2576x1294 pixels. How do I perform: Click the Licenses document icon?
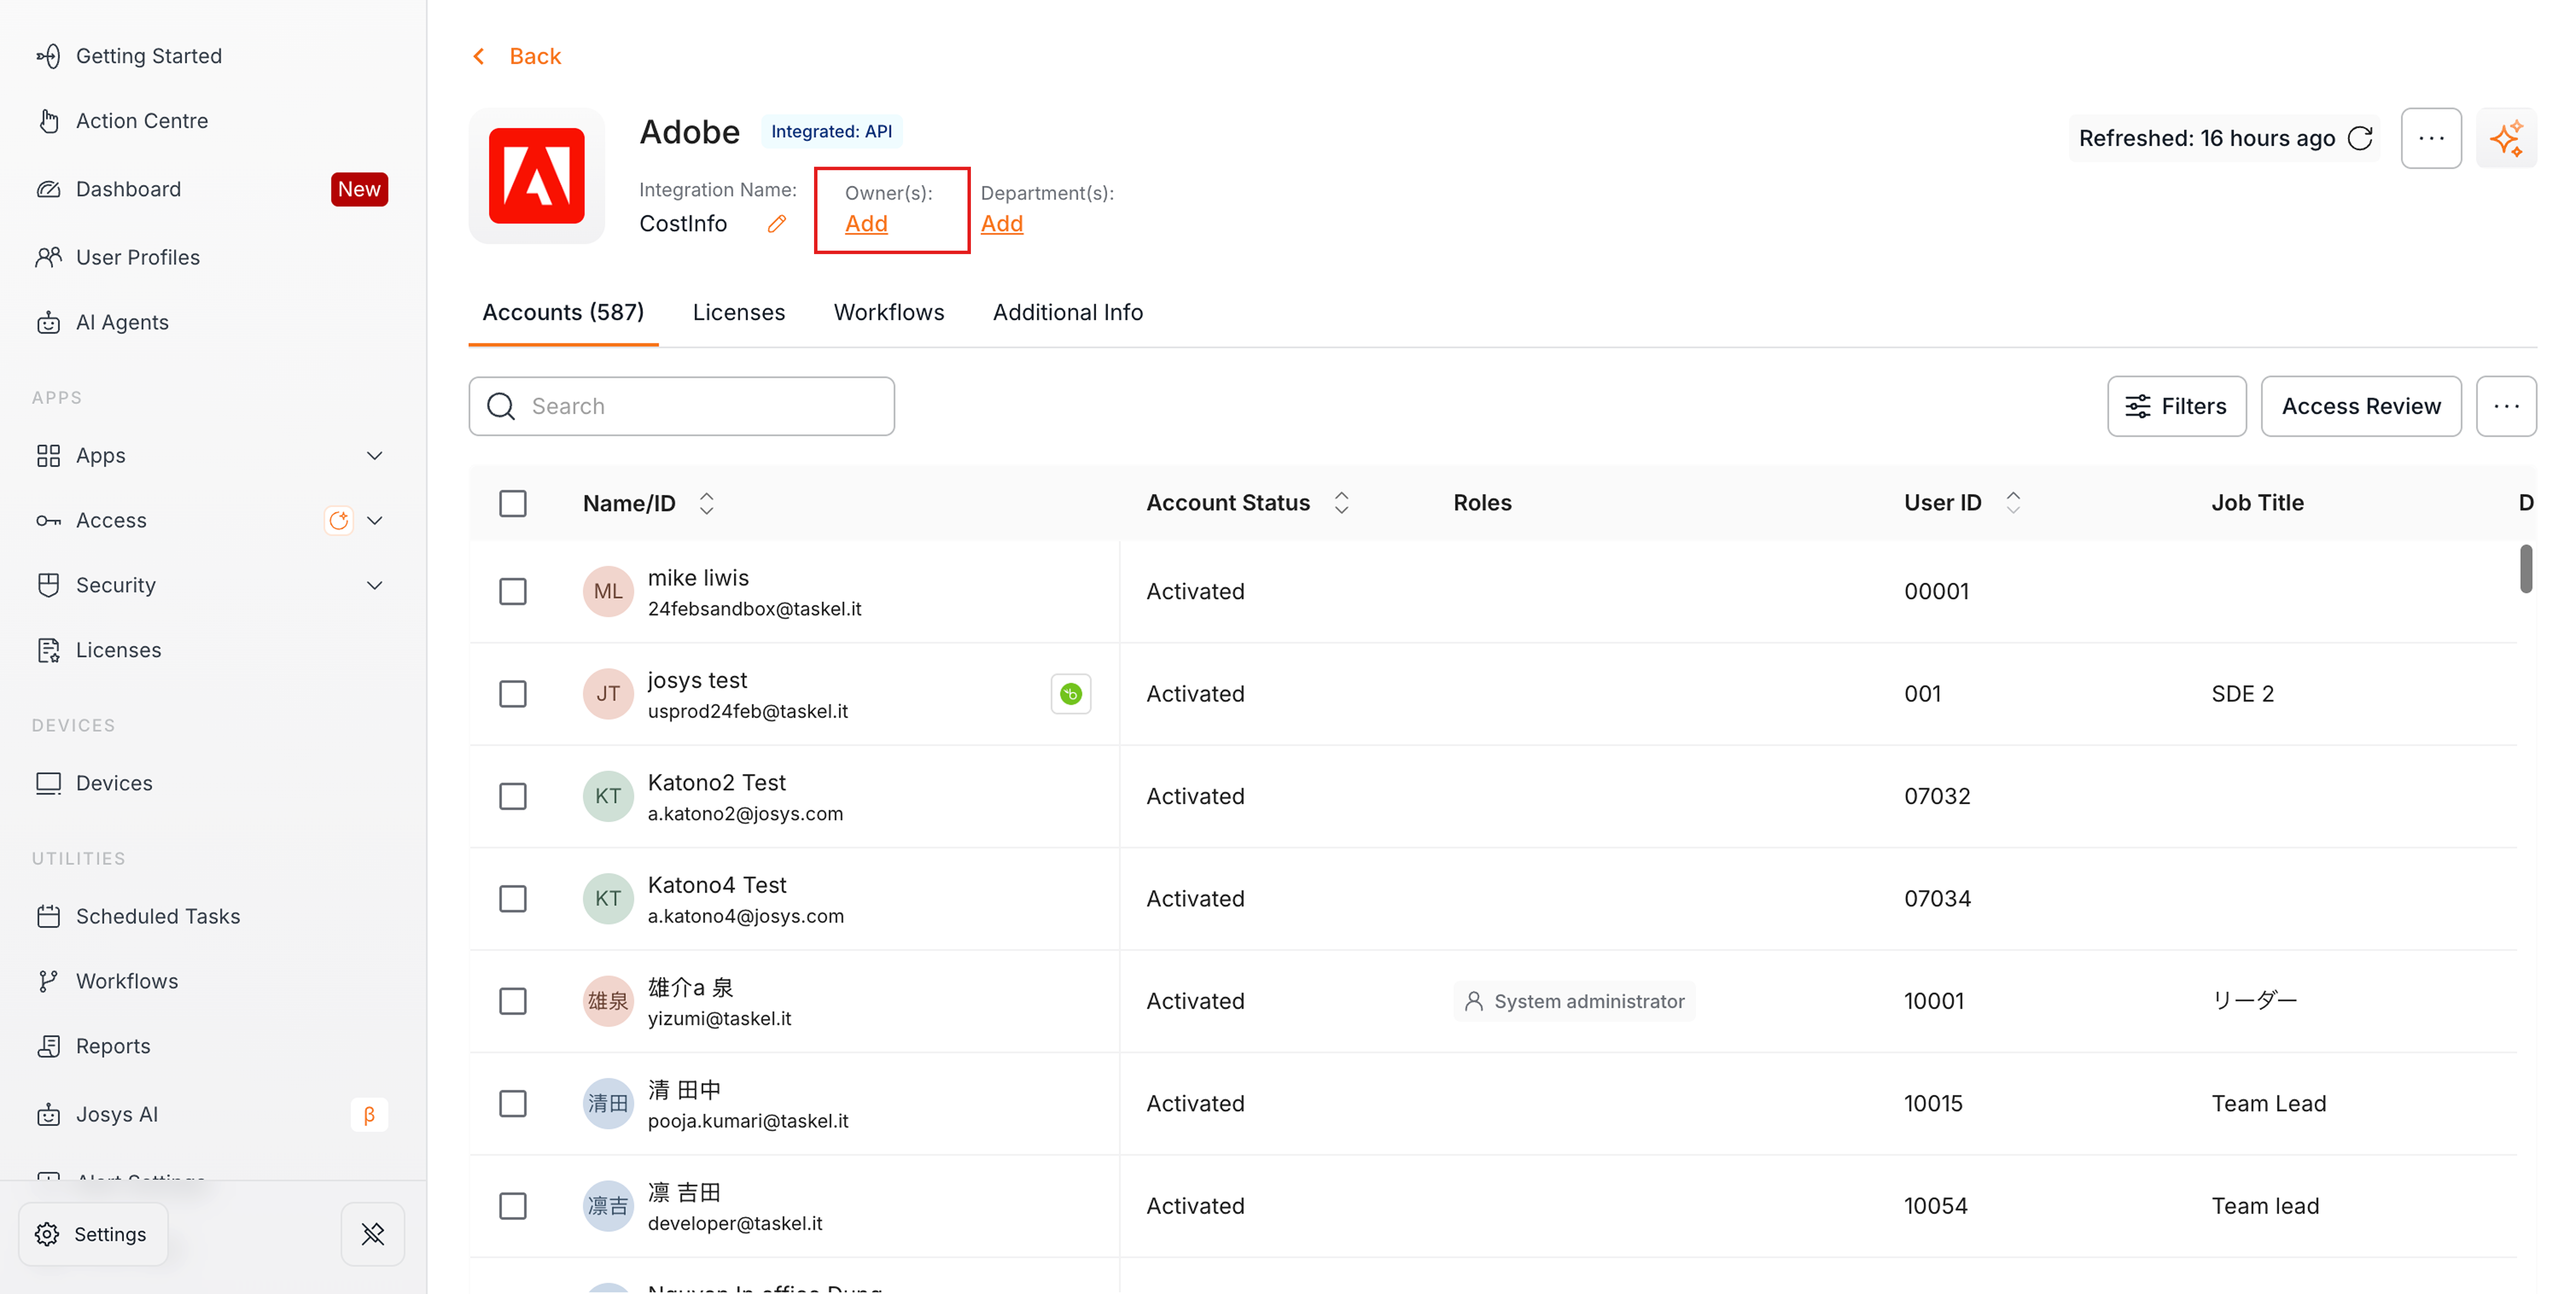pos(48,650)
